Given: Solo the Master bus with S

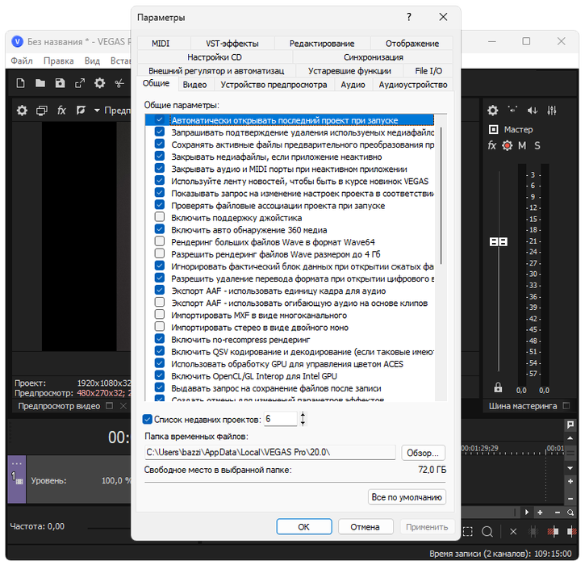Looking at the screenshot, I should (537, 145).
